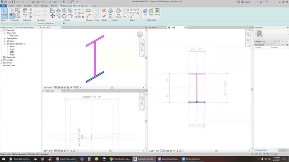The height and width of the screenshot is (162, 289).
Task: Open the Annotate ribbon tab
Action: (28, 6)
